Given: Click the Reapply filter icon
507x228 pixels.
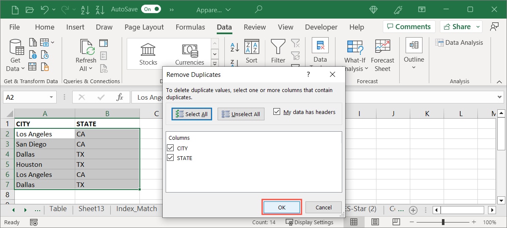Looking at the screenshot, I should click(295, 55).
